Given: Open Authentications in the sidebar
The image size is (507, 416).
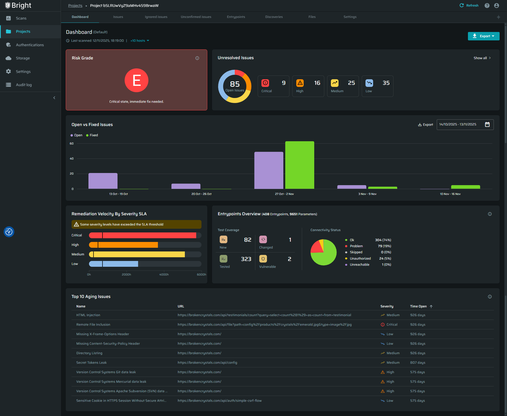Looking at the screenshot, I should (x=30, y=45).
